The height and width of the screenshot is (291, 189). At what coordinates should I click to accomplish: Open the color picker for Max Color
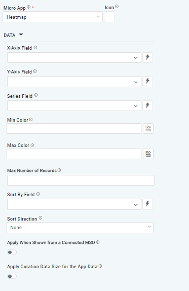[x=148, y=154]
